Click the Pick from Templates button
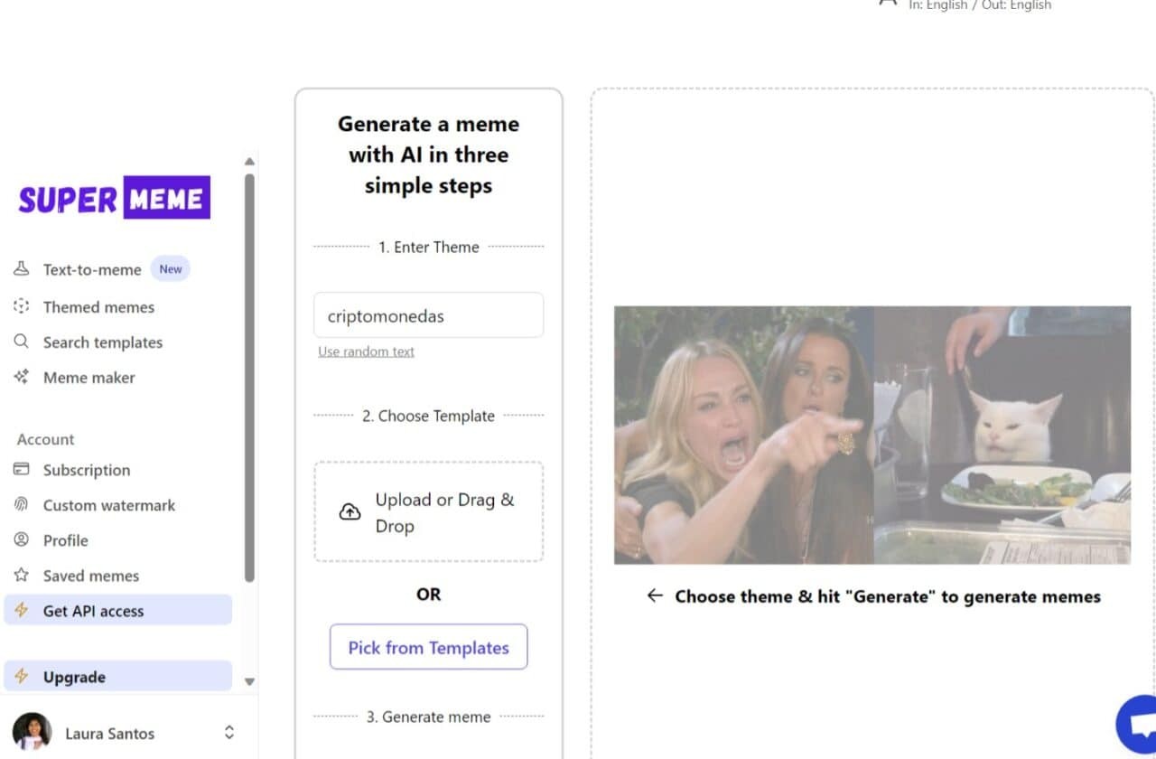1156x759 pixels. [x=428, y=647]
